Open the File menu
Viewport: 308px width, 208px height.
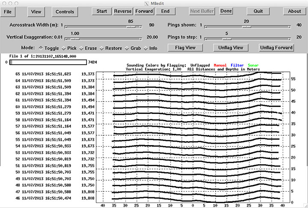pos(7,12)
